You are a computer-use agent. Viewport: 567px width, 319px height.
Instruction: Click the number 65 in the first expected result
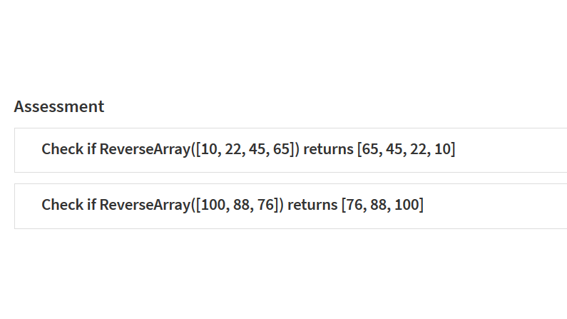(x=370, y=149)
